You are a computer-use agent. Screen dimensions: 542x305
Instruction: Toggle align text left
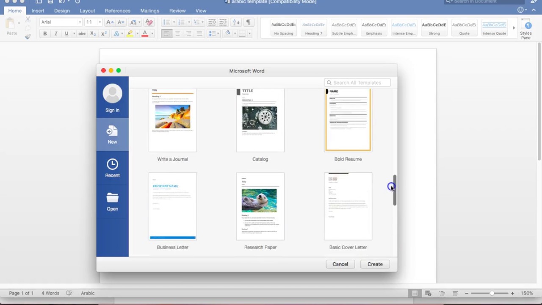(x=166, y=33)
